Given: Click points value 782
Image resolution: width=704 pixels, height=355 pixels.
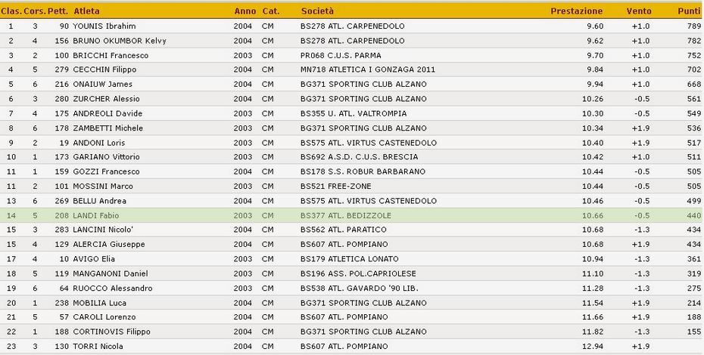Looking at the screenshot, I should (x=694, y=41).
